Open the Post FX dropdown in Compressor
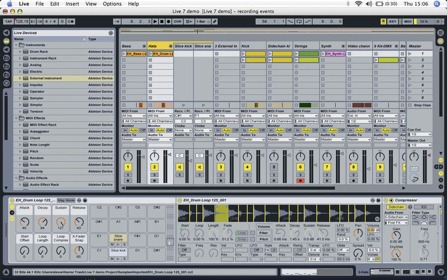Image resolution: width=447 pixels, height=280 pixels. pyautogui.click(x=396, y=223)
